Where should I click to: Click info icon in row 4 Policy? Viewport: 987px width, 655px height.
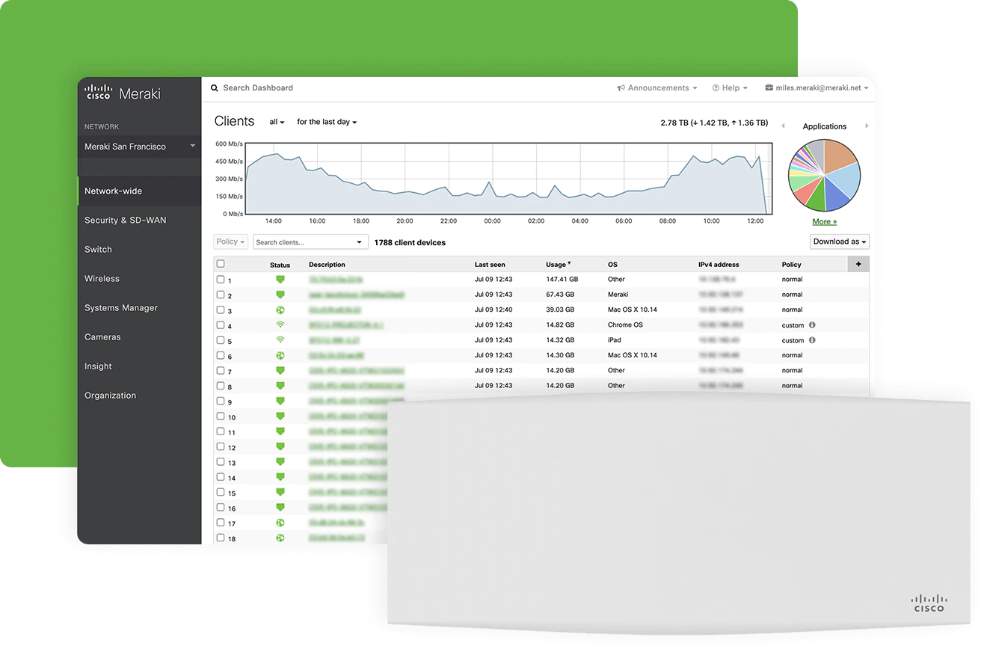[x=812, y=325]
